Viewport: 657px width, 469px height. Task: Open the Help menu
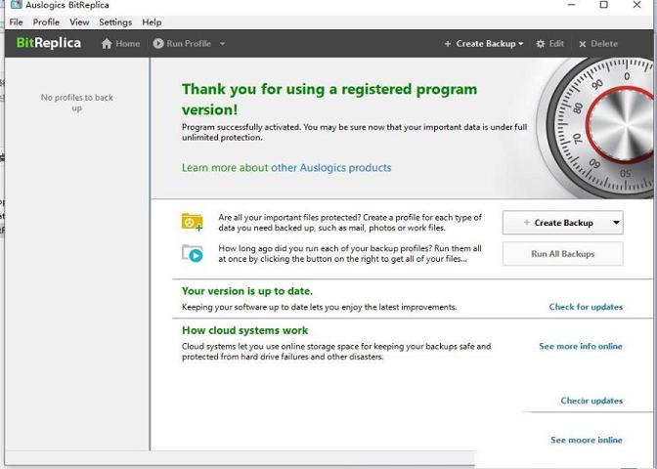tap(152, 22)
